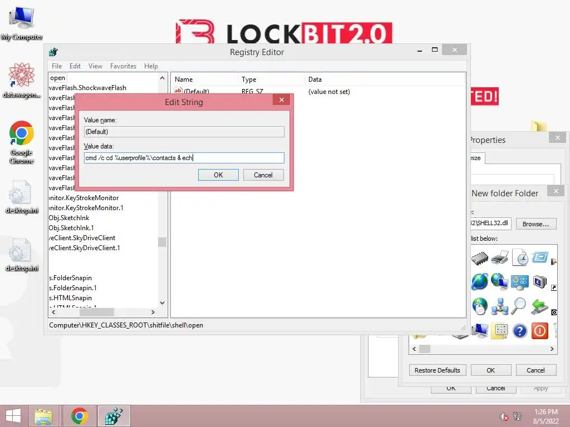Confirm Edit String with OK
Viewport: 570px width, 427px height.
pyautogui.click(x=218, y=175)
